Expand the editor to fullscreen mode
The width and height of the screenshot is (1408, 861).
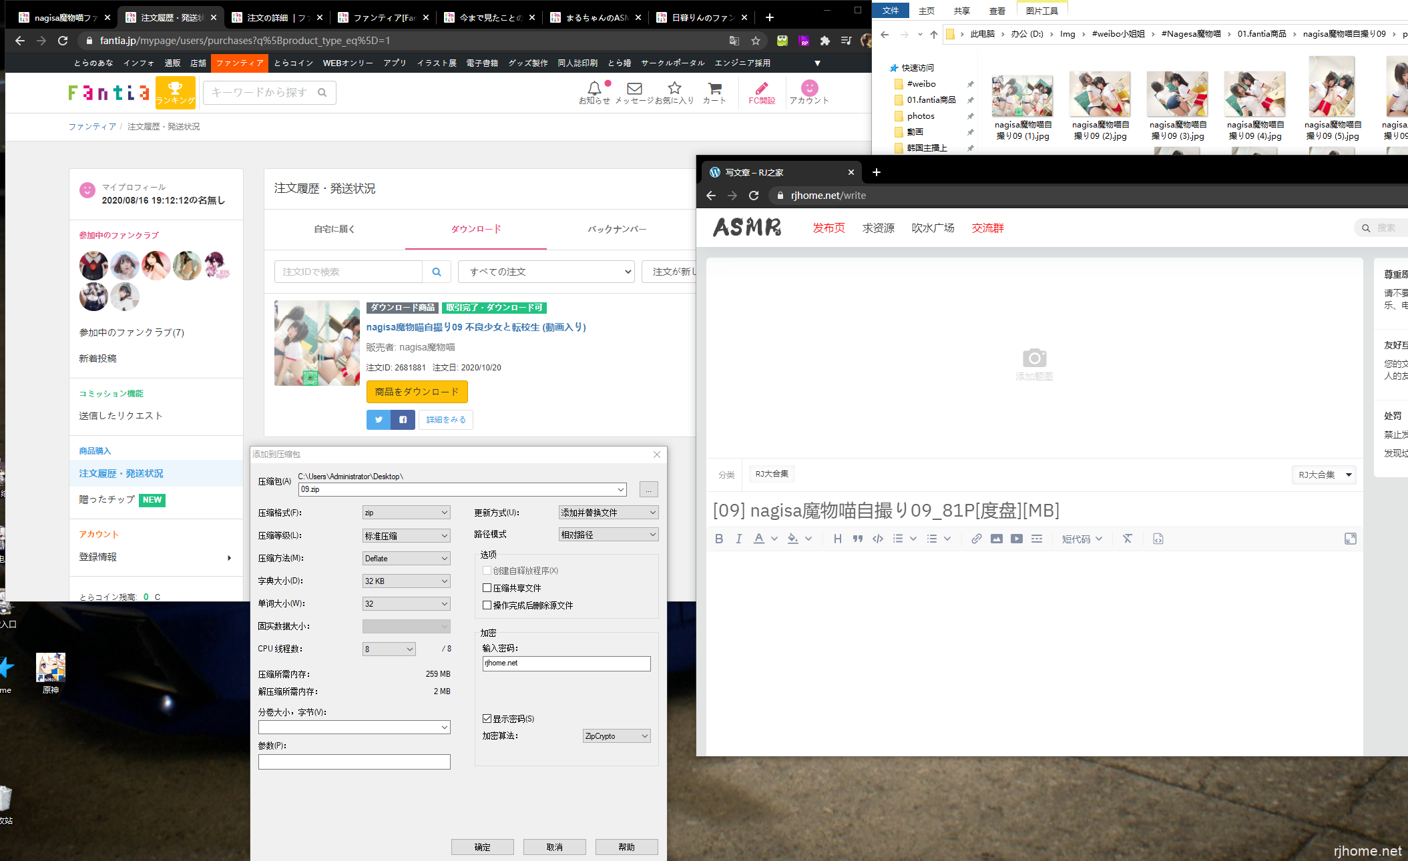click(x=1351, y=539)
